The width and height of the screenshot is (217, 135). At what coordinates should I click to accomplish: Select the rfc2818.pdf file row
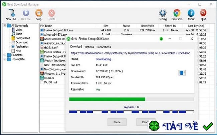(53, 48)
